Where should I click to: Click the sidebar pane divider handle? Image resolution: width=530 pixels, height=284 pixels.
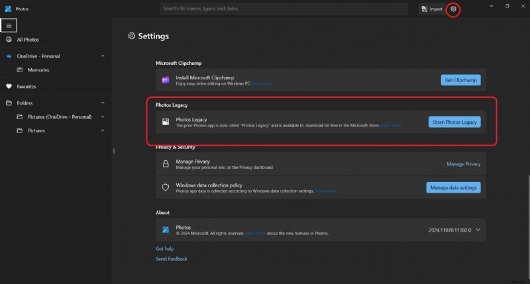pyautogui.click(x=114, y=151)
